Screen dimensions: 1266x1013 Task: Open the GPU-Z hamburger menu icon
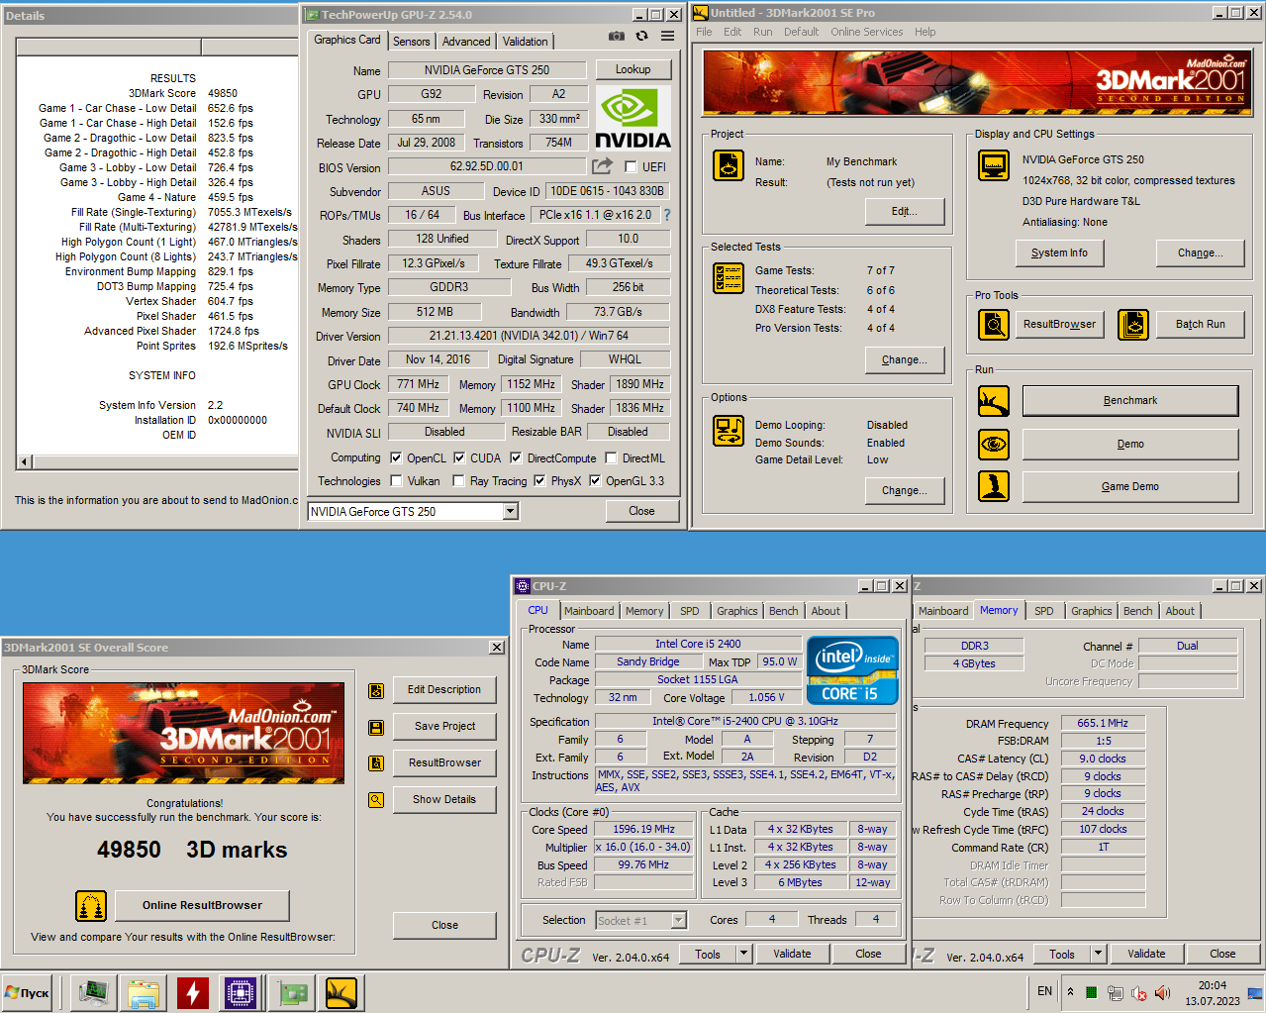668,36
